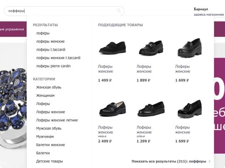
Task: Change city Барнаул
Action: (201, 9)
